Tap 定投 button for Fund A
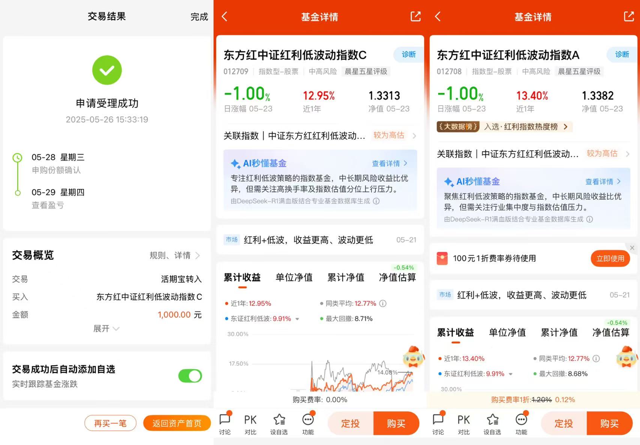640x445 pixels. (564, 423)
